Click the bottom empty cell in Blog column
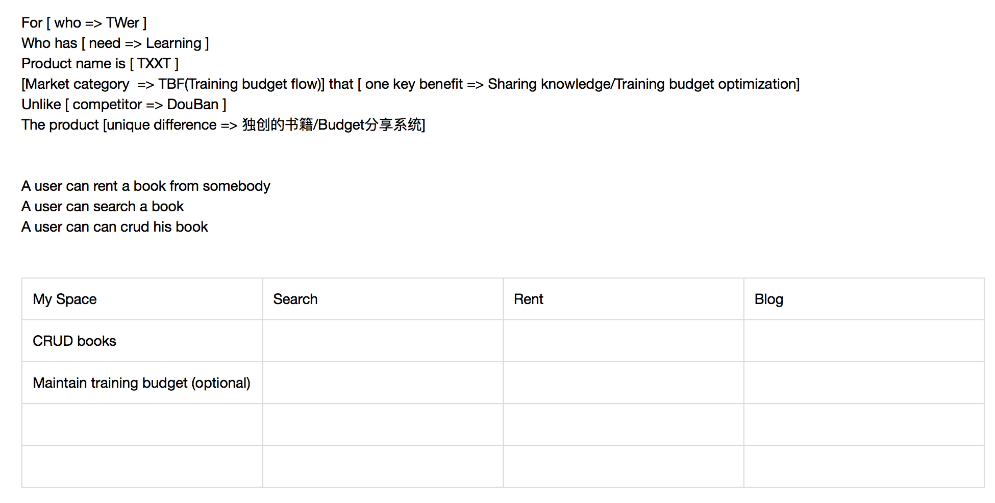This screenshot has width=995, height=503. click(864, 466)
